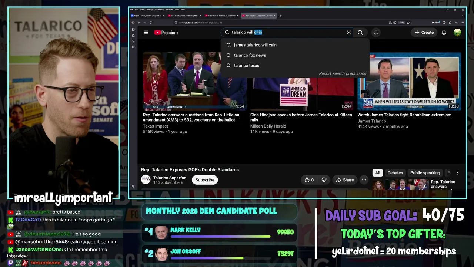Viewport: 474px width, 267px height.
Task: Click the Create button
Action: coord(424,32)
